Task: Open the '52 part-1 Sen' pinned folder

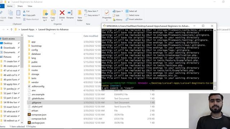Action: point(10,93)
